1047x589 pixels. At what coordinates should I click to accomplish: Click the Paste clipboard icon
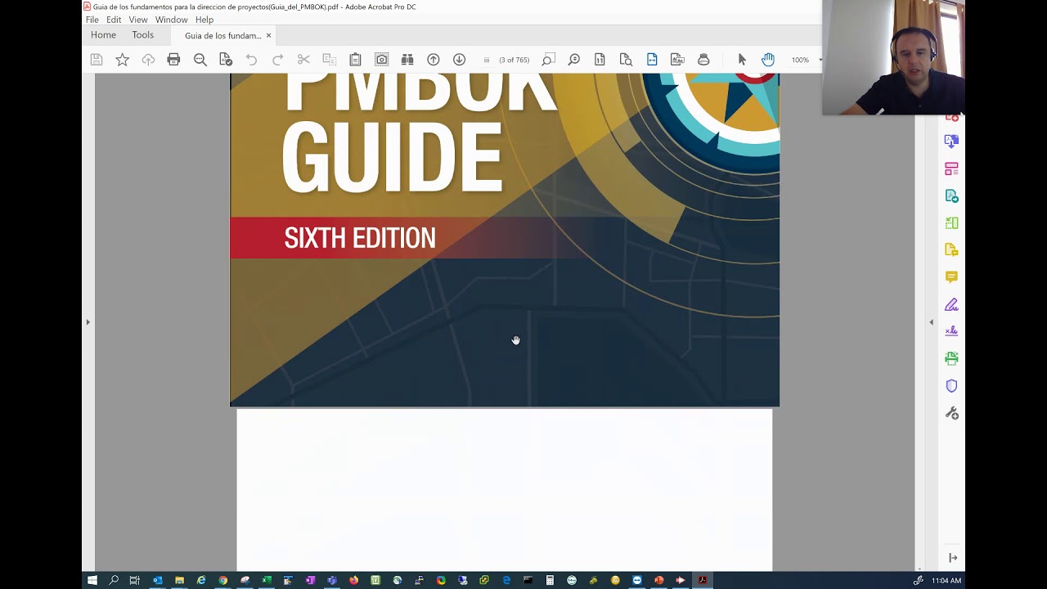click(x=355, y=60)
